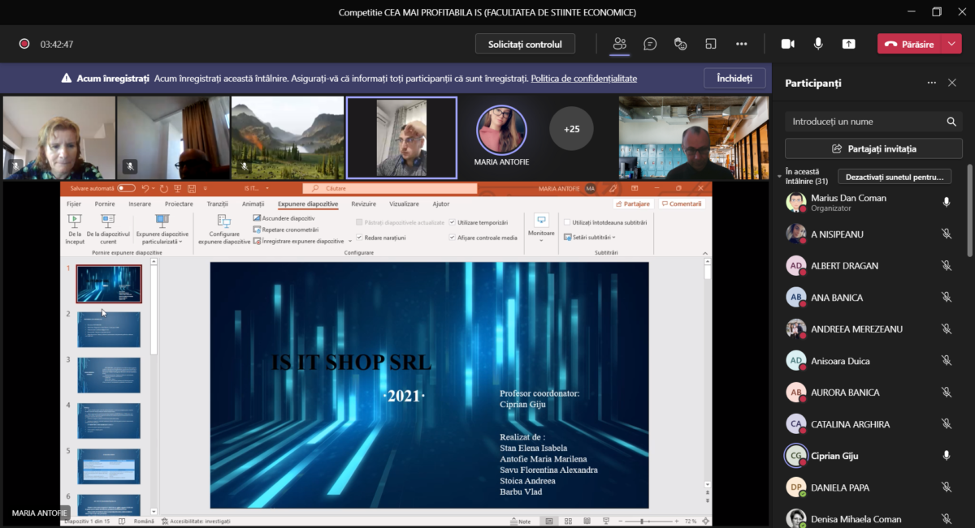Collapse the În această întâlnire participant list
Viewport: 975px width, 528px height.
[x=779, y=176]
